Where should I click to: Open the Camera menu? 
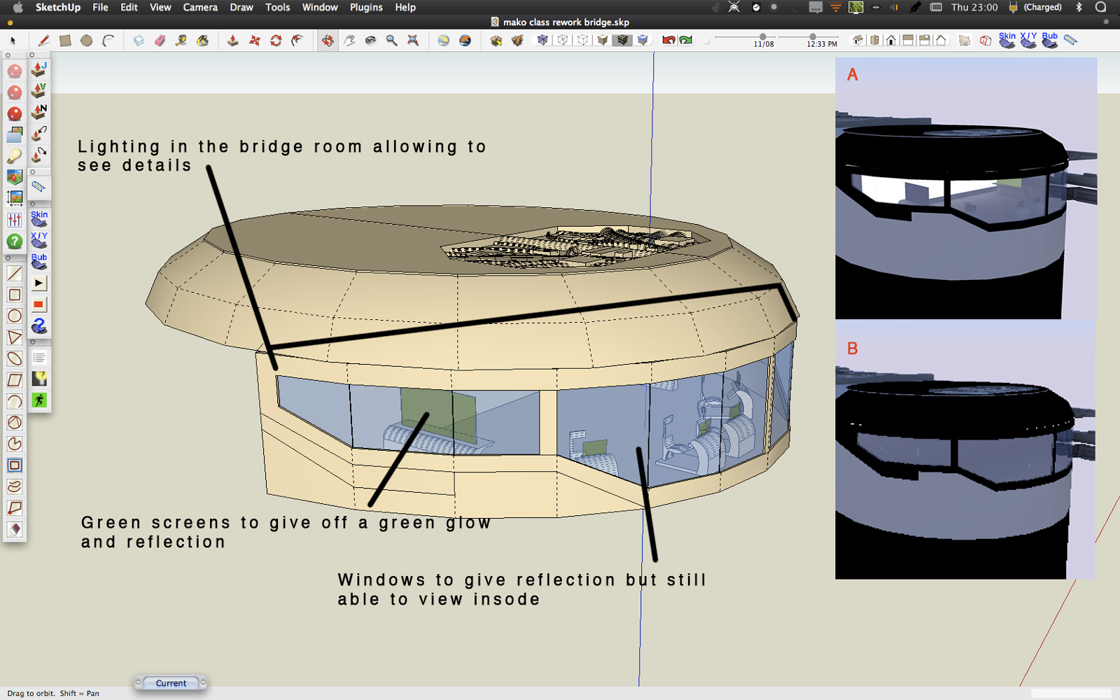point(200,7)
